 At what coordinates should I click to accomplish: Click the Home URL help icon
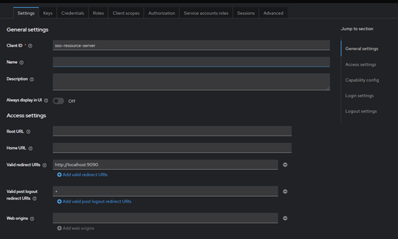[x=30, y=148]
